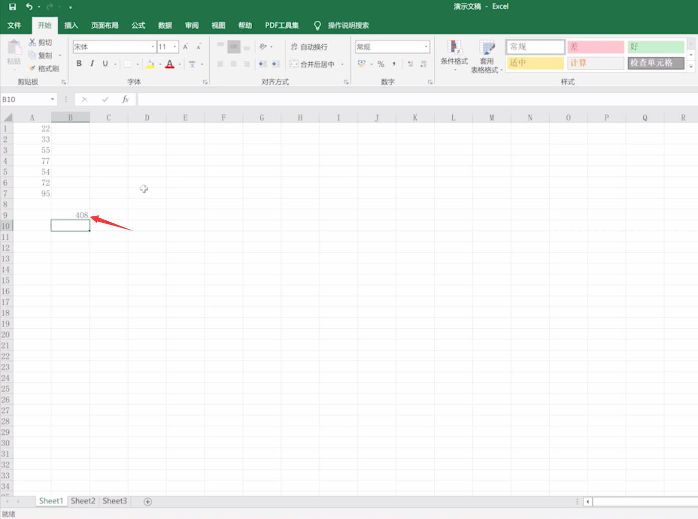Image resolution: width=698 pixels, height=519 pixels.
Task: Open 条件格式 conditional formatting
Action: (x=454, y=56)
